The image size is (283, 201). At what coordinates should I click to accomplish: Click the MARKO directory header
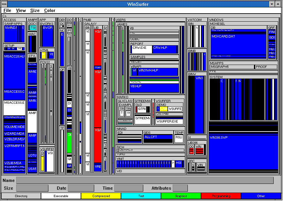coord(122,97)
